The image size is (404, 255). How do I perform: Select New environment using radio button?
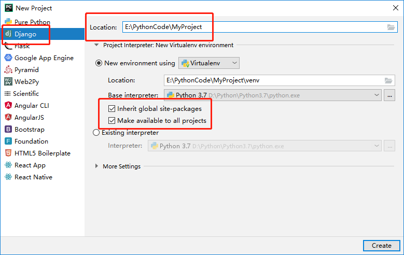[99, 63]
